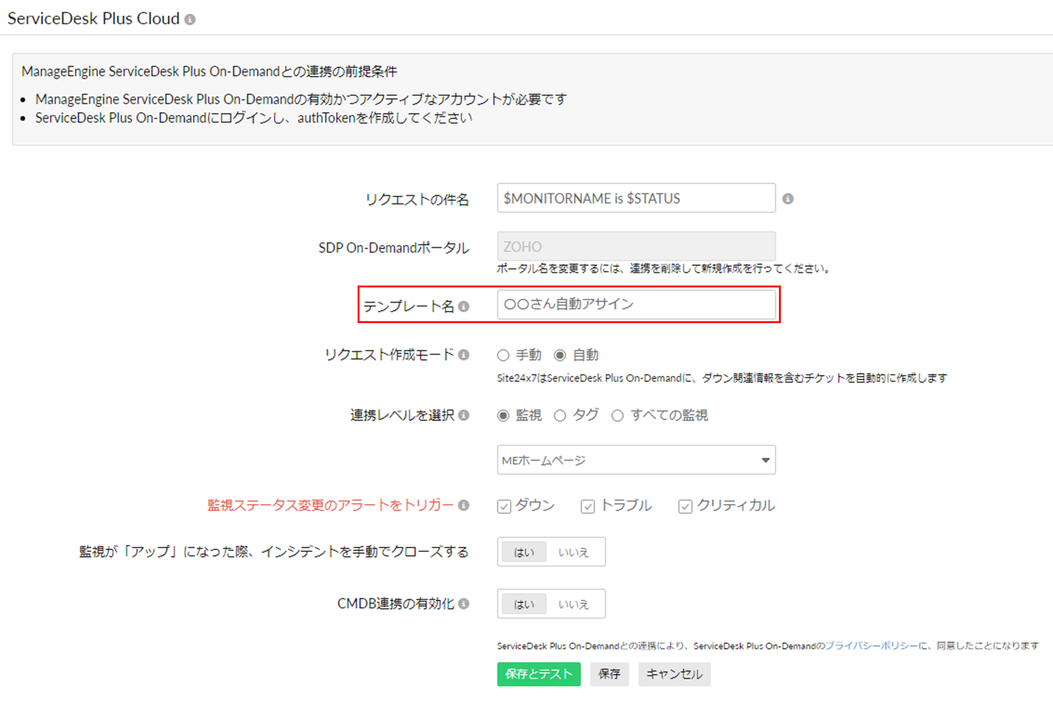This screenshot has height=717, width=1053.
Task: Select the 手動 request creation mode
Action: (x=504, y=356)
